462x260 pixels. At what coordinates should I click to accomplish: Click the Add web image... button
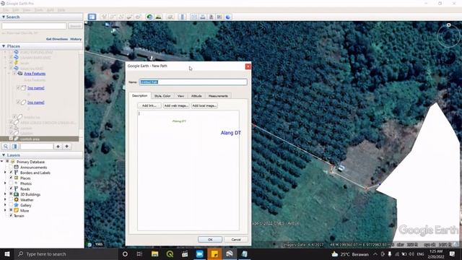(176, 105)
